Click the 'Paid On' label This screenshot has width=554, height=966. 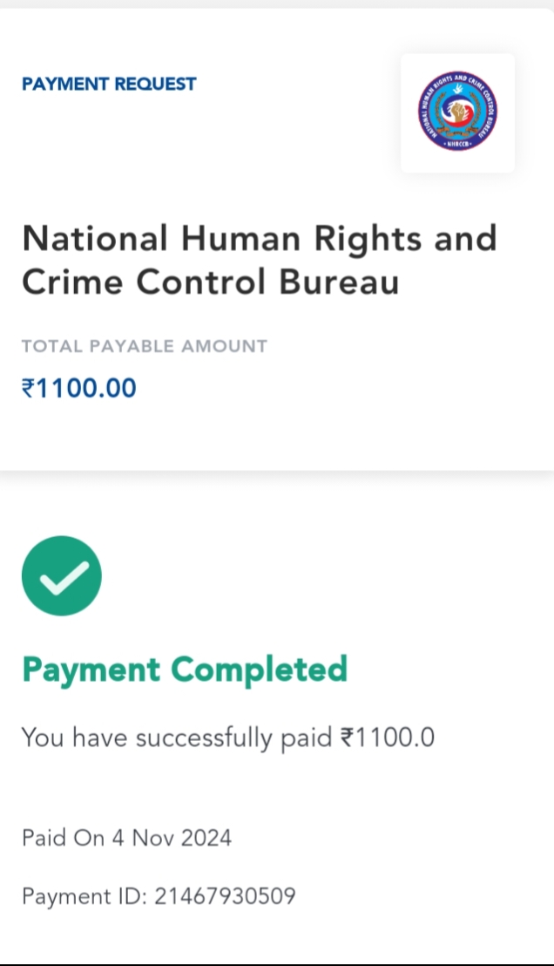[x=54, y=839]
